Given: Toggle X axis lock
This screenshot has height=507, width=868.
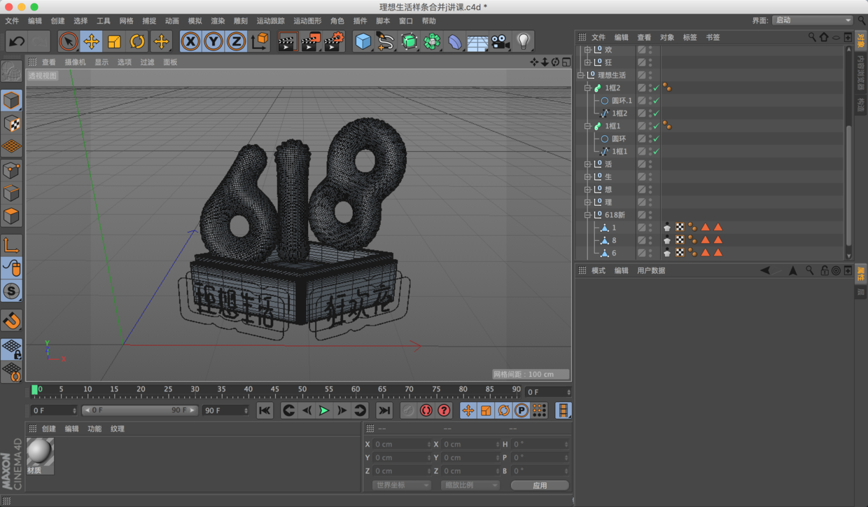Looking at the screenshot, I should pos(190,41).
